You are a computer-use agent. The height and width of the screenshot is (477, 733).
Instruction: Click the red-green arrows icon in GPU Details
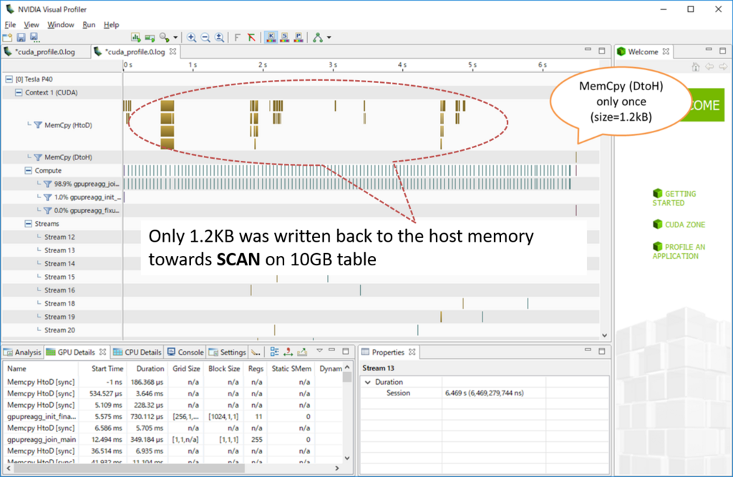click(288, 353)
